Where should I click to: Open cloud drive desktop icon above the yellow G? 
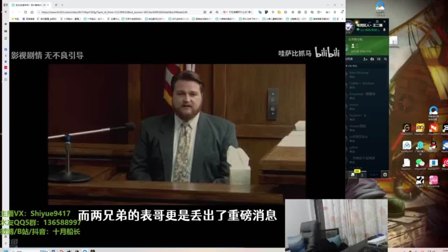click(x=434, y=112)
